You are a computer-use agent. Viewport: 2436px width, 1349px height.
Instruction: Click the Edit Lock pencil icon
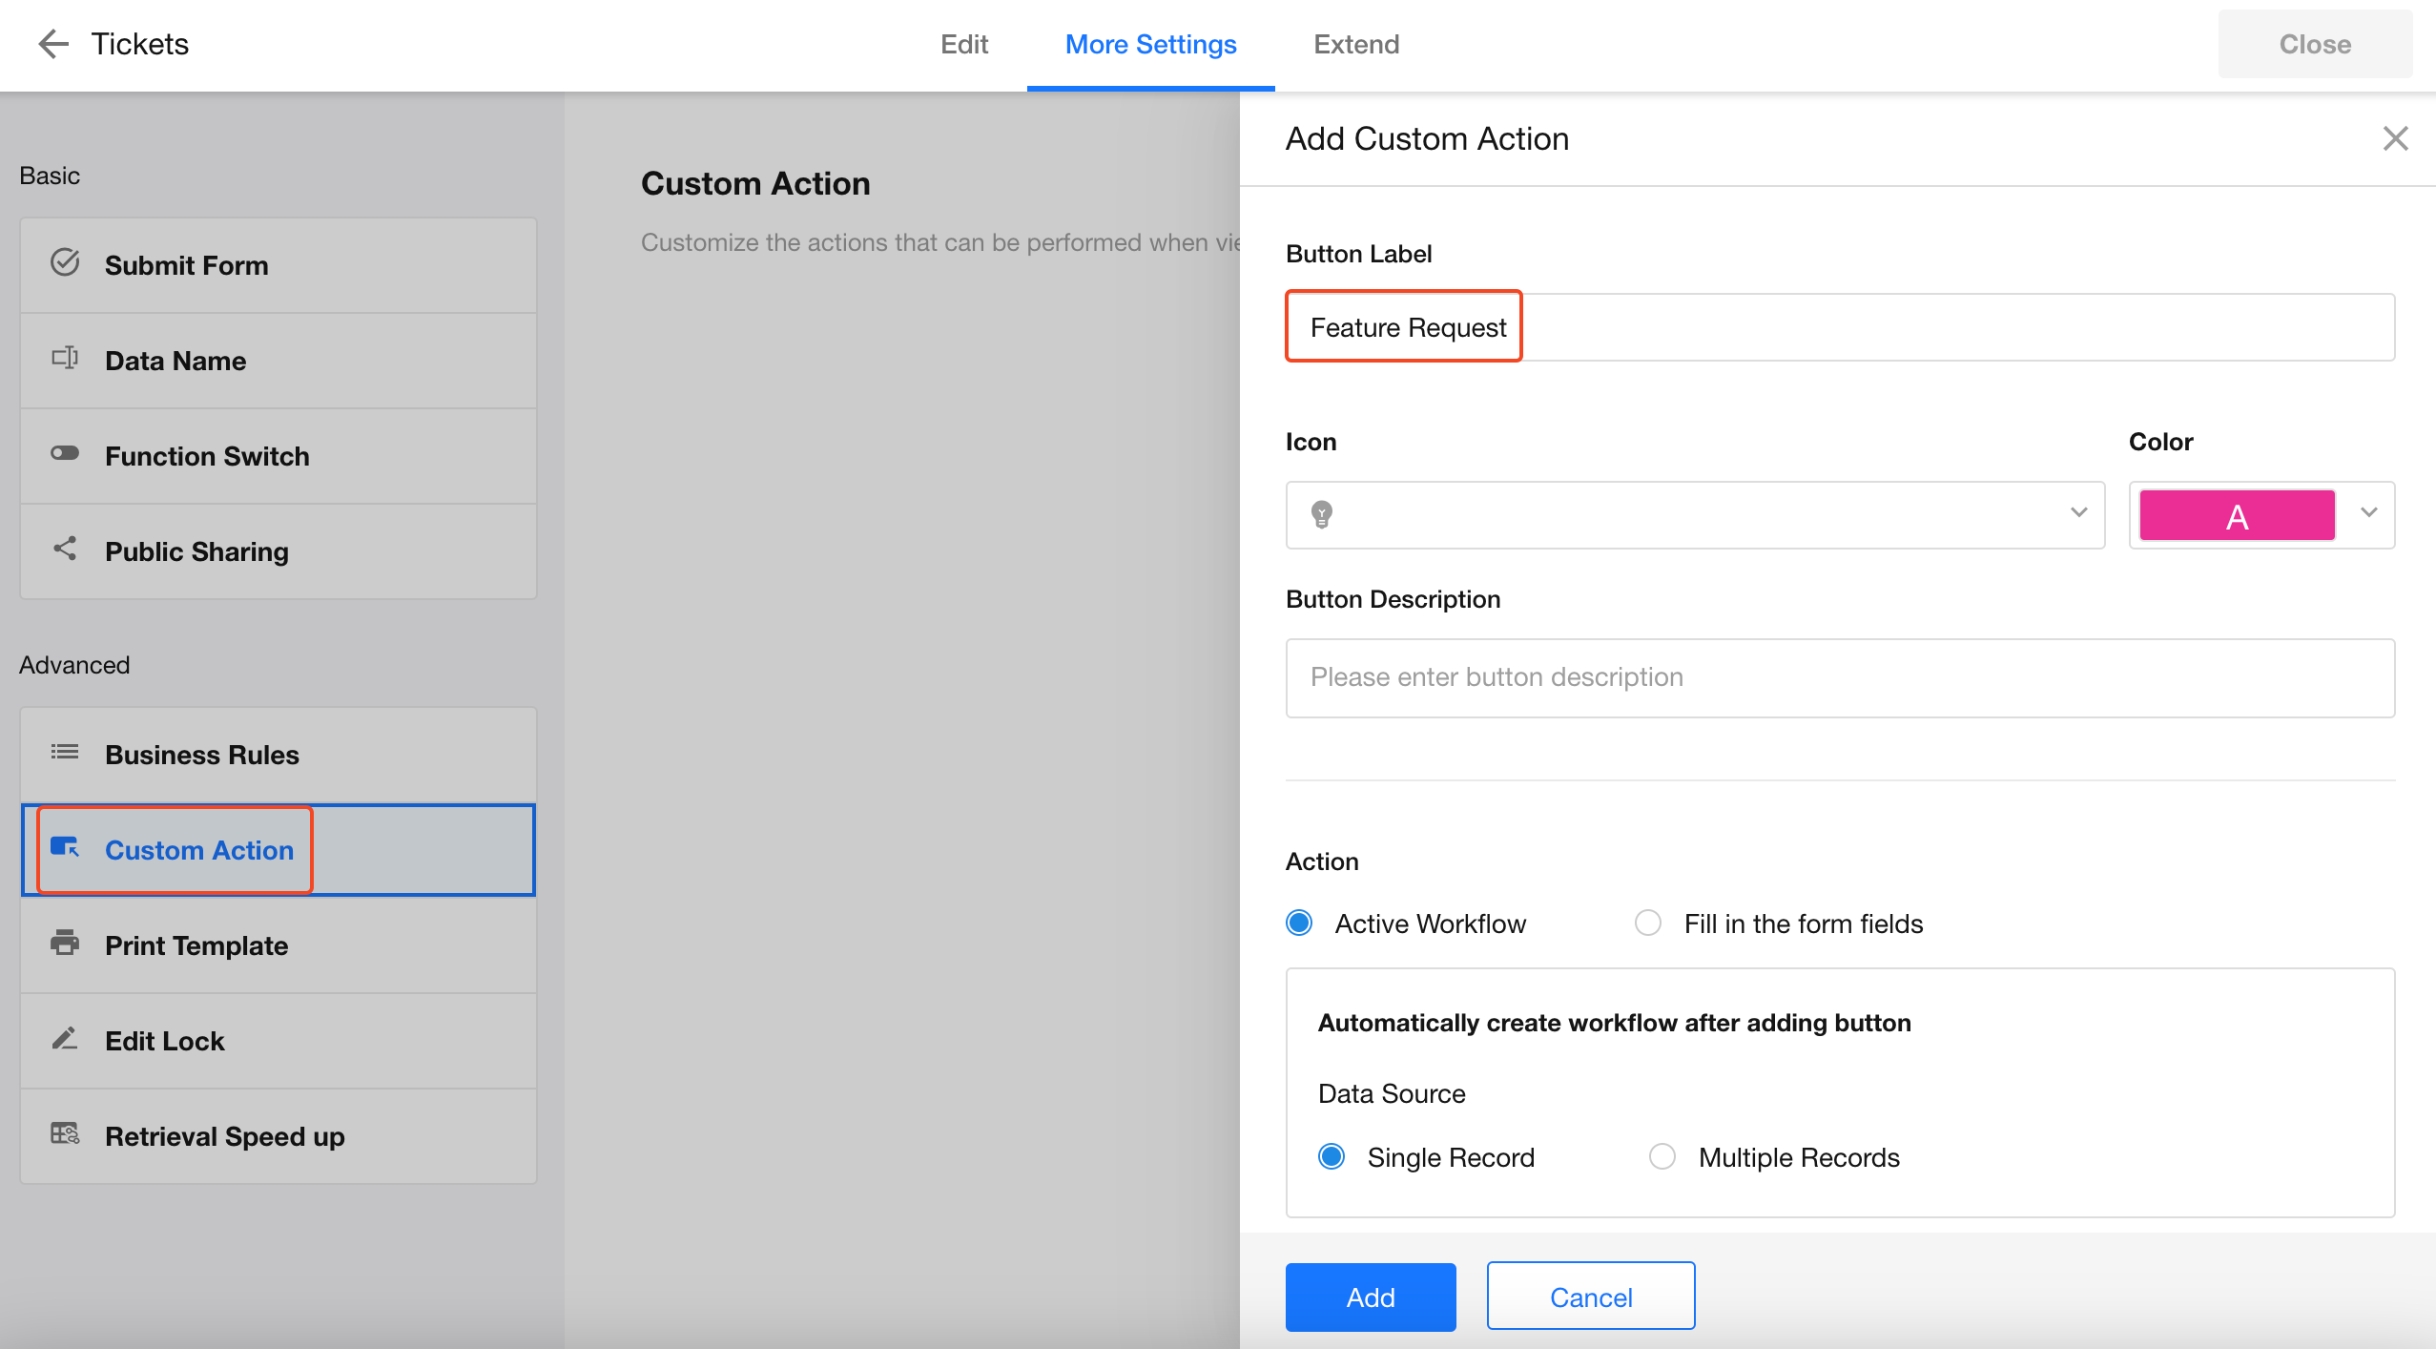click(x=65, y=1038)
